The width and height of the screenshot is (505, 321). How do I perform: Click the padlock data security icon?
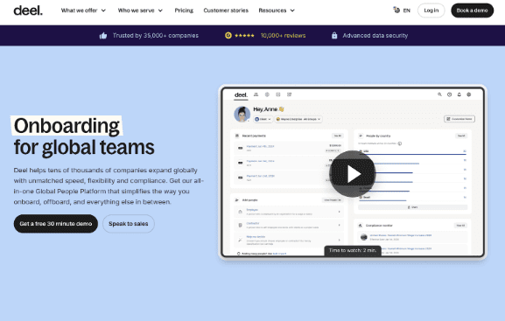(x=334, y=35)
